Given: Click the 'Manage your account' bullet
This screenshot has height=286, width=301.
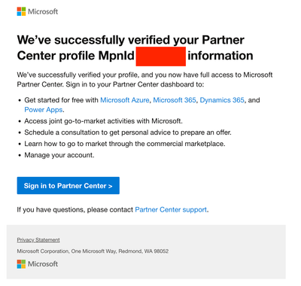Looking at the screenshot, I should 59,155.
